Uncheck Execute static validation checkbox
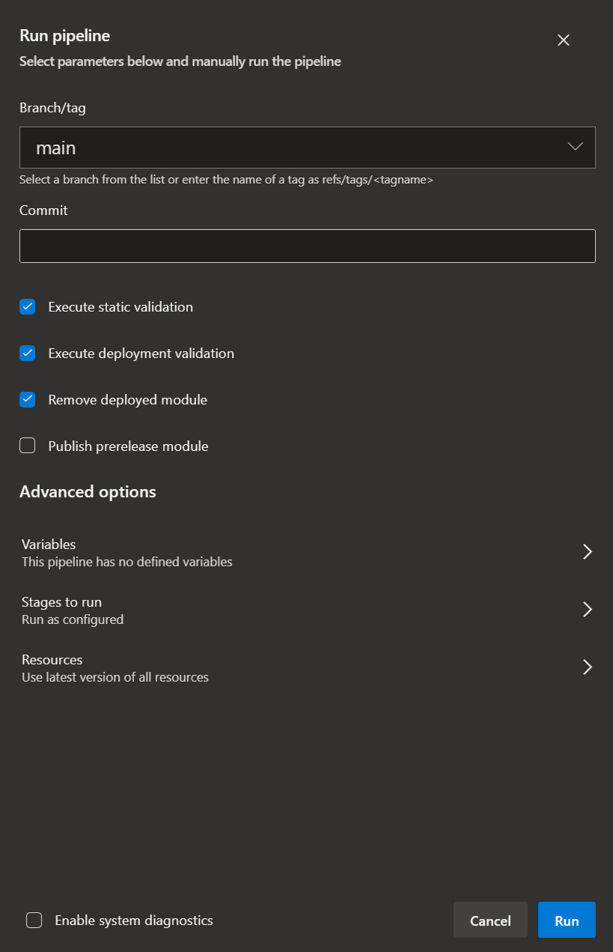Screen dimensions: 613x952 (x=28, y=306)
